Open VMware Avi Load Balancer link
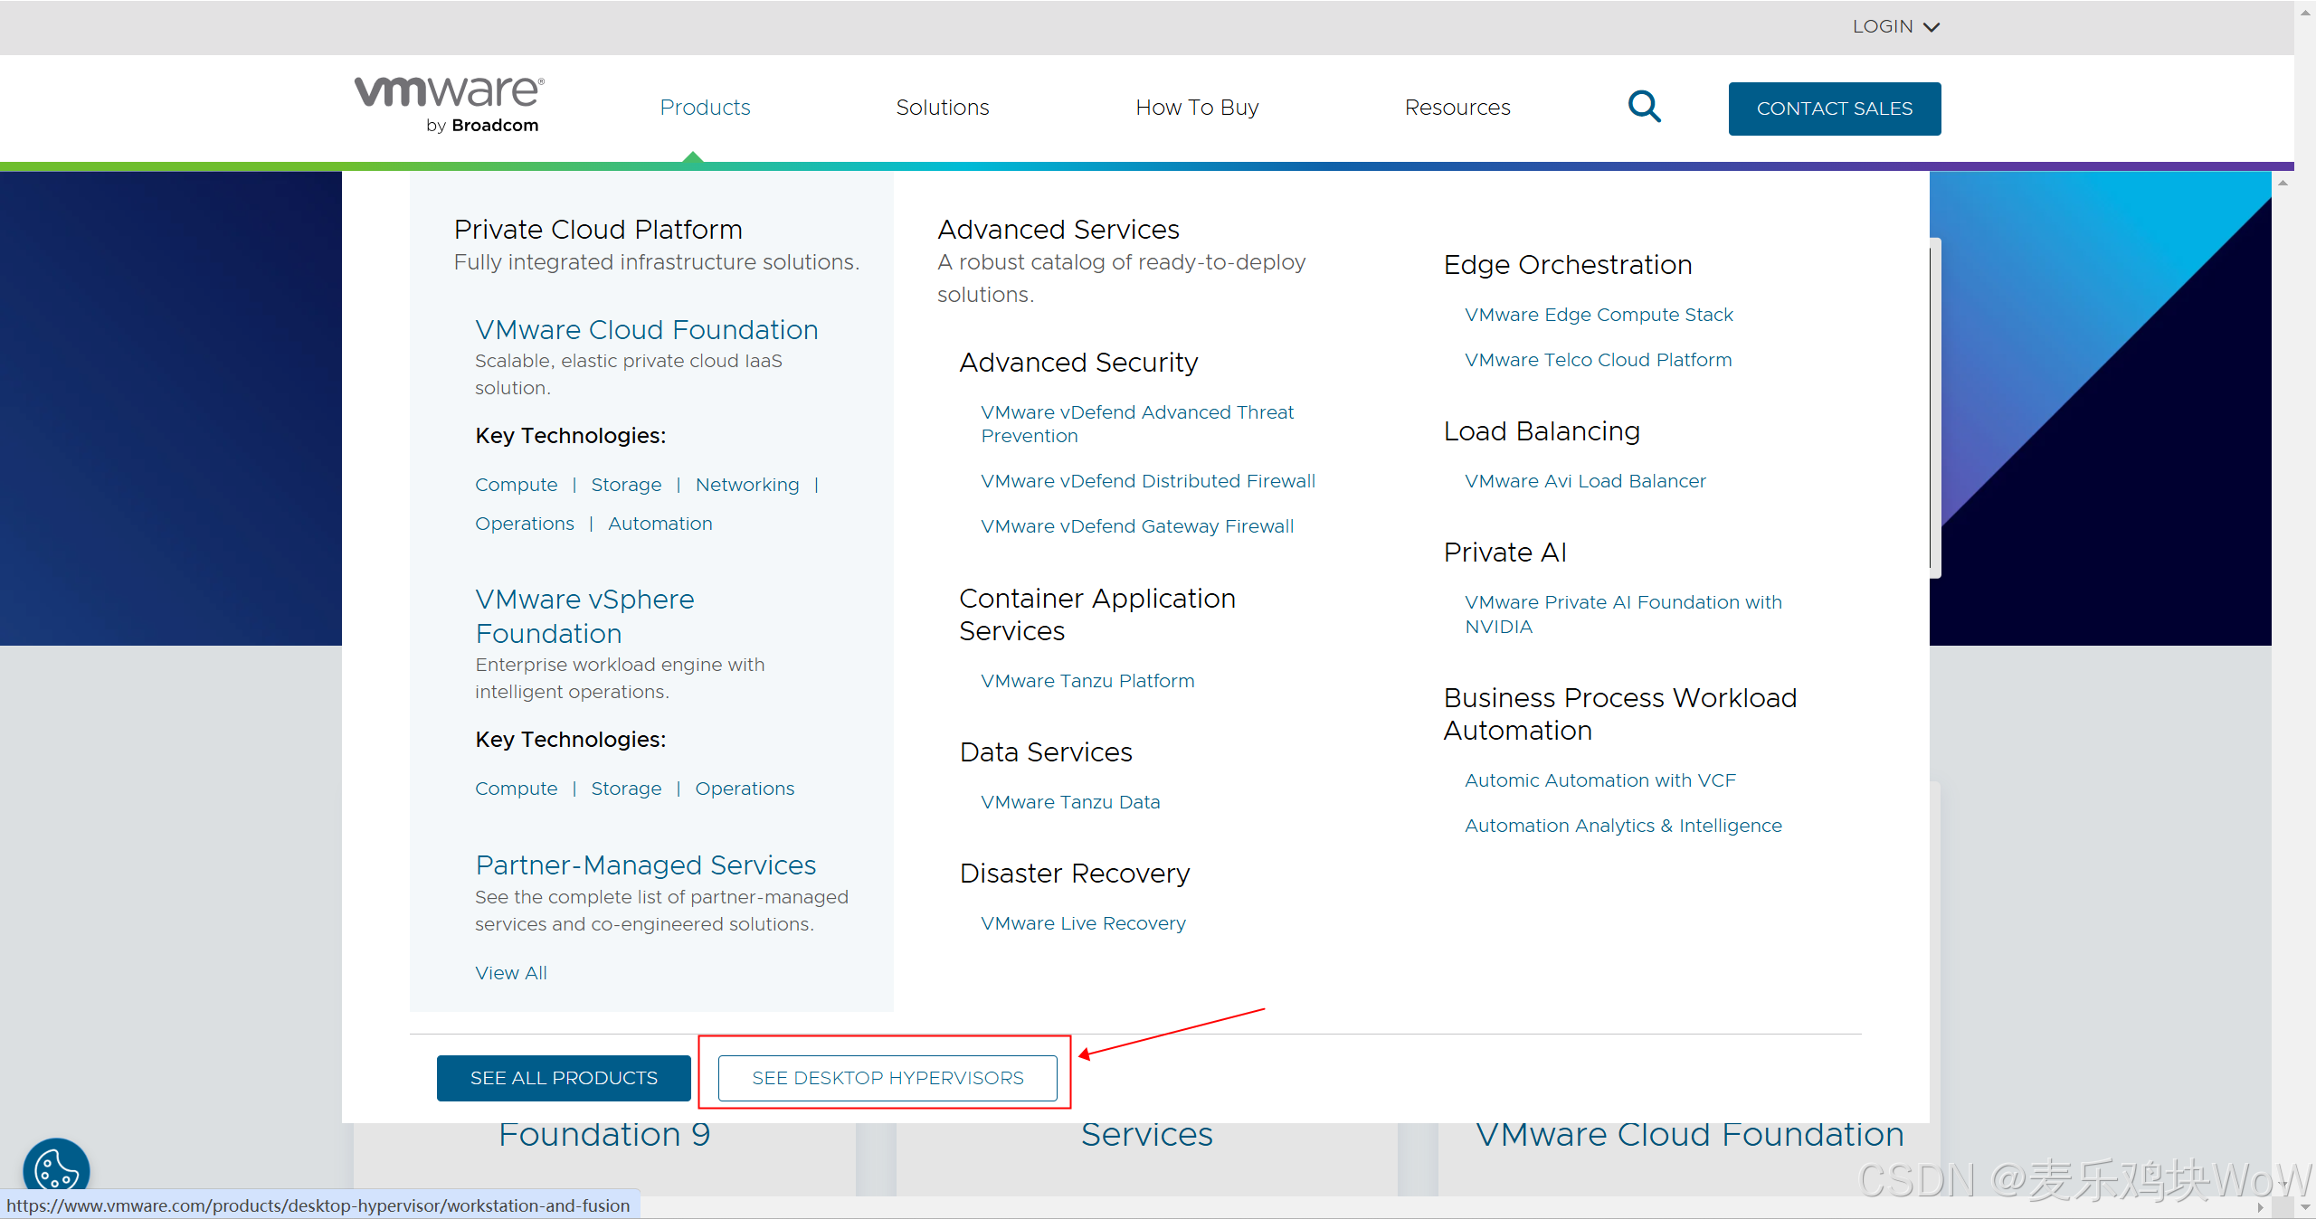This screenshot has height=1219, width=2316. tap(1585, 481)
